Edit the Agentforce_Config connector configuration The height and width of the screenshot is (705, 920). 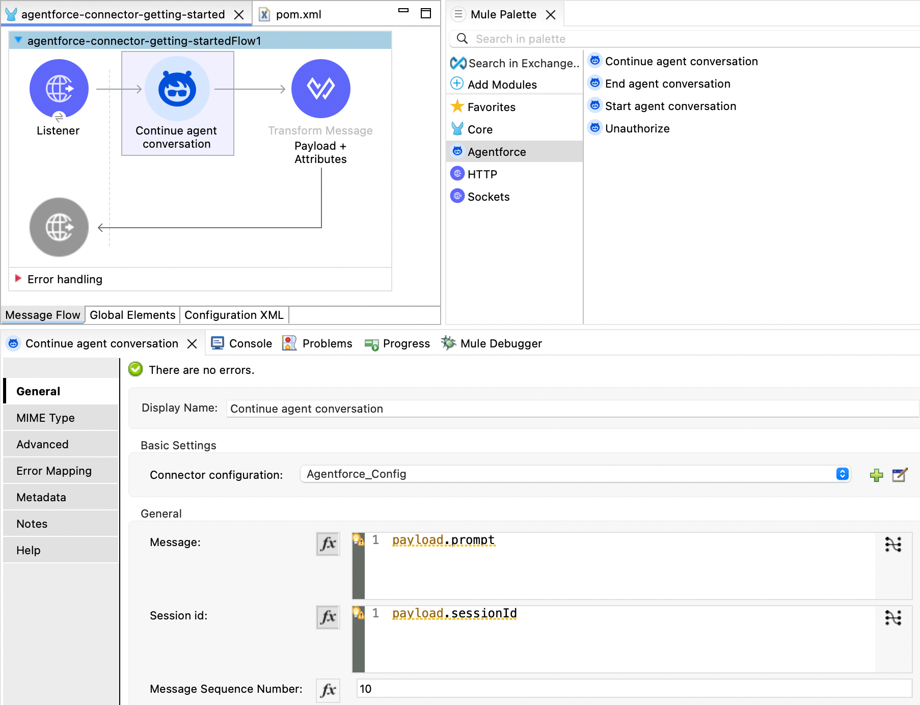(900, 475)
